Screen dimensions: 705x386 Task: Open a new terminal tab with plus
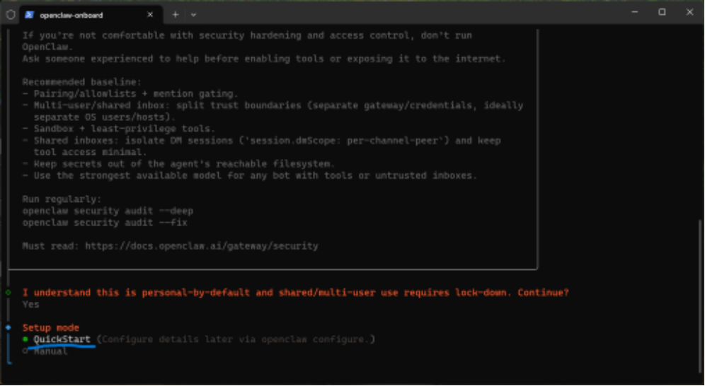pos(176,14)
